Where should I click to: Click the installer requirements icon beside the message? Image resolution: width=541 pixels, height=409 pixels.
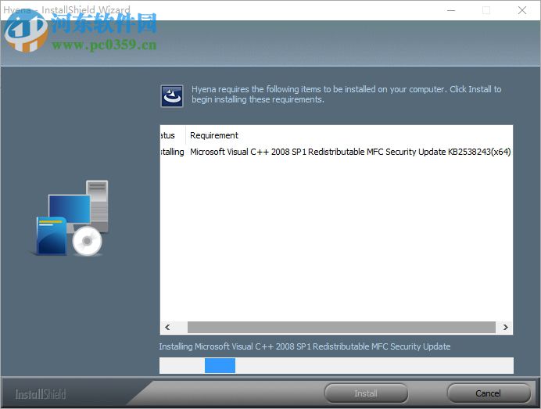(x=172, y=96)
